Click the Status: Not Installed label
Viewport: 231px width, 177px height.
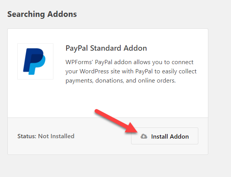(x=46, y=136)
